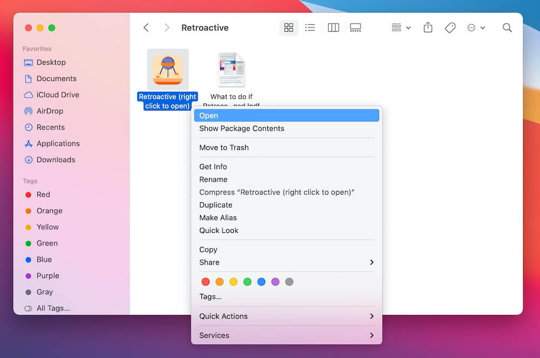Expand the Quick Actions submenu
540x358 pixels.
[287, 316]
